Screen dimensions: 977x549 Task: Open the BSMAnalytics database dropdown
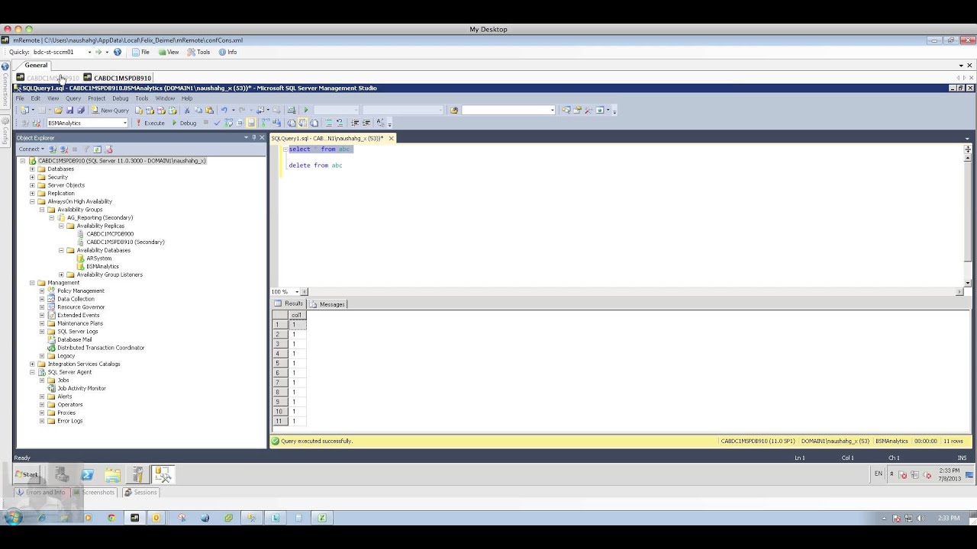[x=125, y=123]
